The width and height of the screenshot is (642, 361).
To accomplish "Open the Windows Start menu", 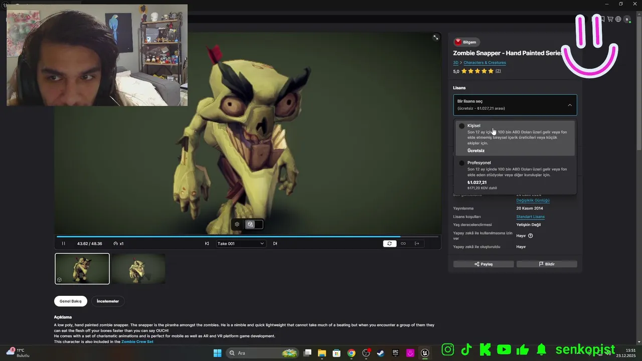I will click(x=217, y=353).
